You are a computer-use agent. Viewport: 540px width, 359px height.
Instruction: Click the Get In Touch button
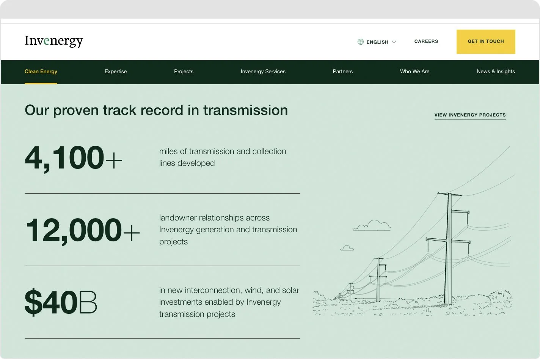pyautogui.click(x=486, y=41)
